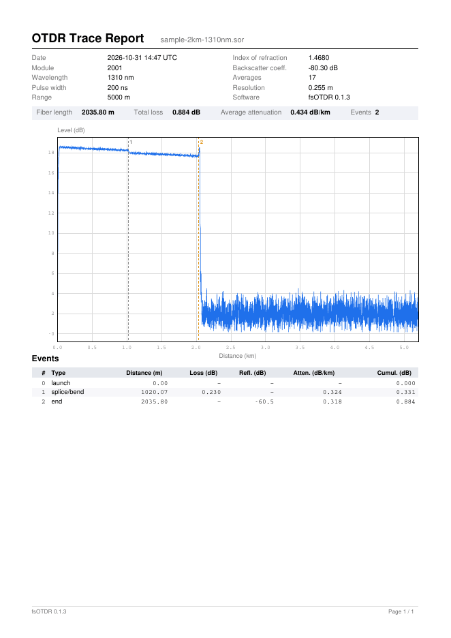451x638 pixels.
Task: Click cumulative loss cell 0.884 in table
Action: (406, 401)
